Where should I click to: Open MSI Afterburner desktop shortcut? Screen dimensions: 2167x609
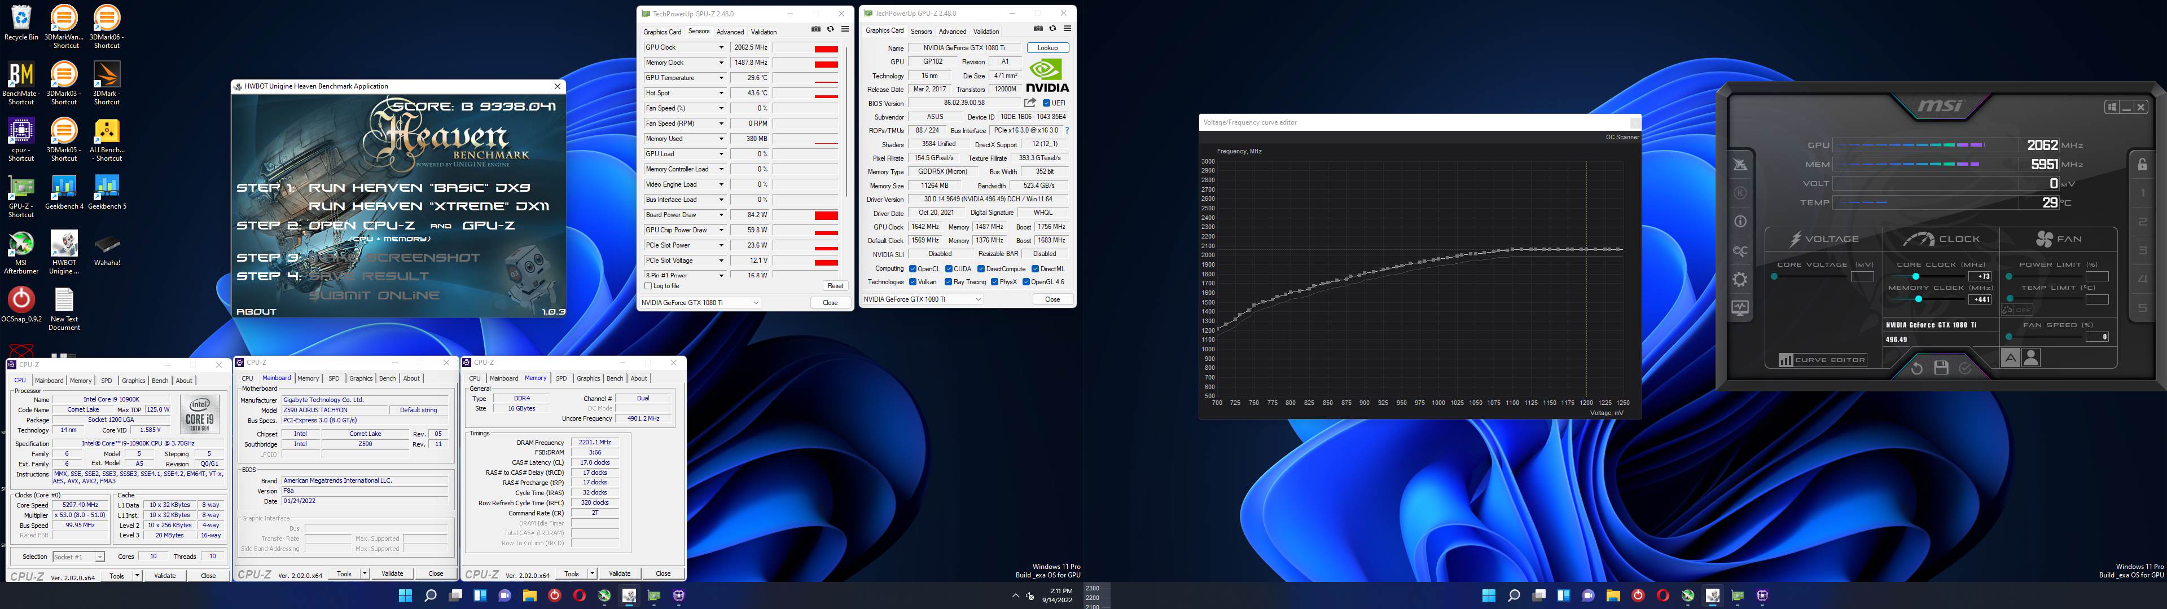[21, 253]
